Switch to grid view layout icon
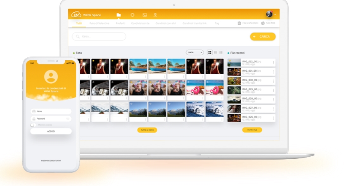The height and width of the screenshot is (186, 344). pyautogui.click(x=210, y=52)
